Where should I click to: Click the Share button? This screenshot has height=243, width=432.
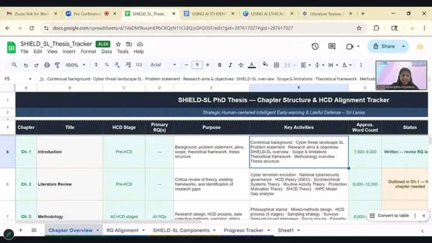384,46
